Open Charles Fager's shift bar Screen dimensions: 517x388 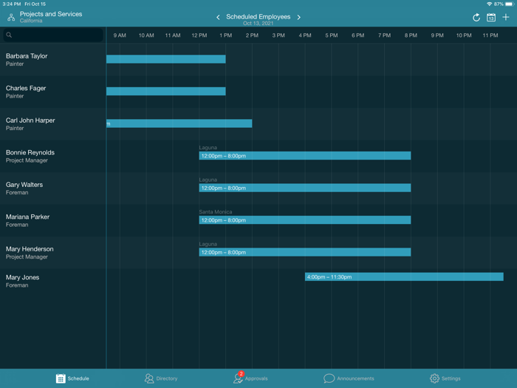point(166,91)
